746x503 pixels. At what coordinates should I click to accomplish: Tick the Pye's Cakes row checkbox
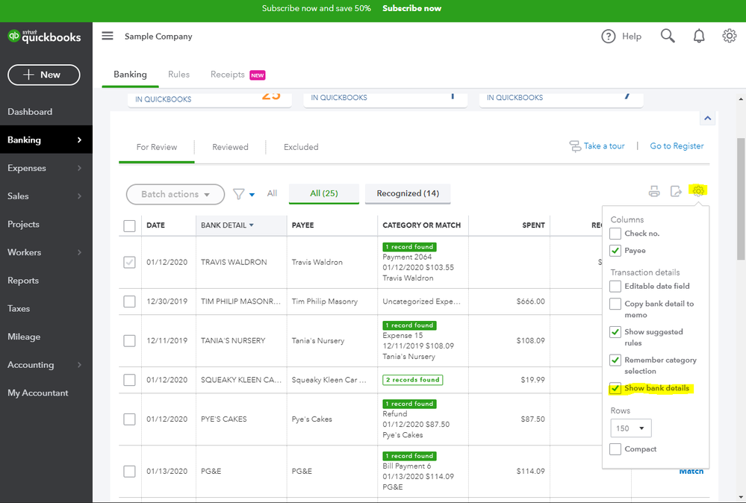(129, 419)
